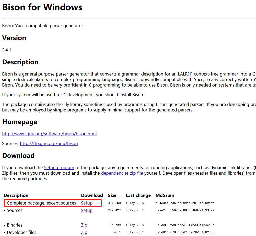Open the ftp.gnu.org sources link
This screenshot has width=256, height=236.
tap(49, 143)
